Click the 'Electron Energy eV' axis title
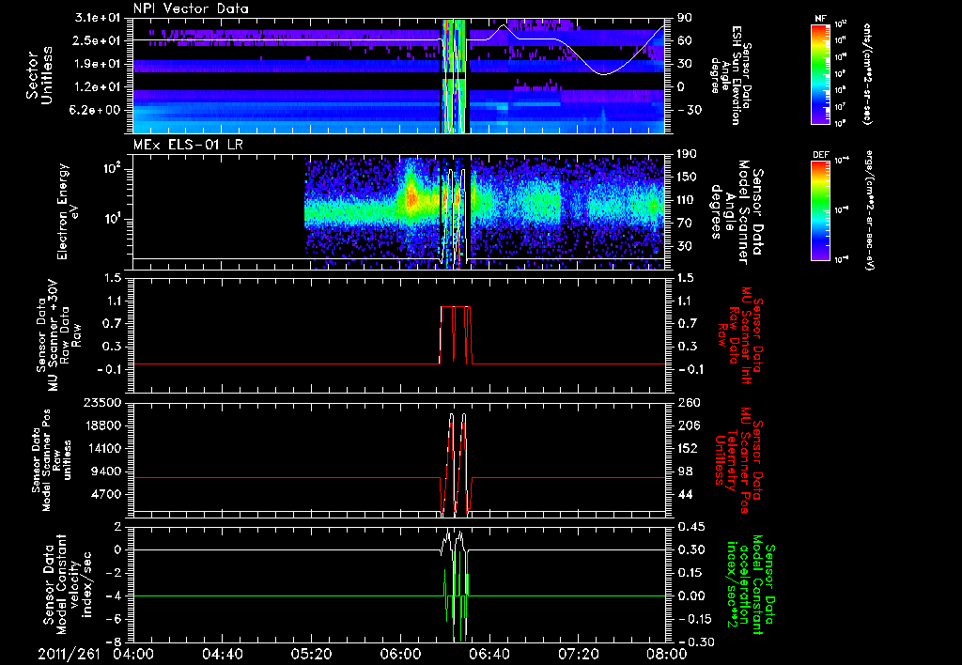The image size is (962, 665). point(68,211)
